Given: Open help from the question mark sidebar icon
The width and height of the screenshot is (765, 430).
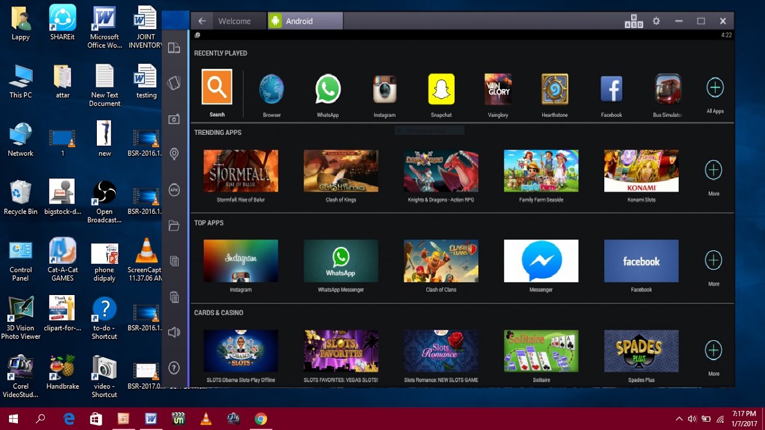Looking at the screenshot, I should point(174,368).
